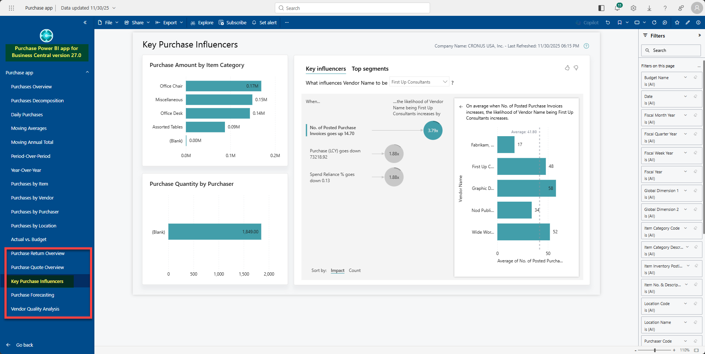This screenshot has width=705, height=354.
Task: Collapse the Filters pane
Action: pos(699,35)
